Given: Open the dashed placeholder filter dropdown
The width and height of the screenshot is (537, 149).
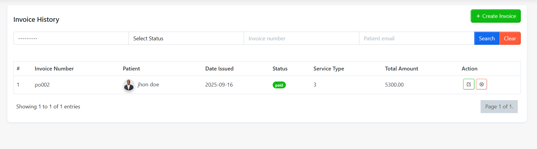Looking at the screenshot, I should pyautogui.click(x=71, y=39).
